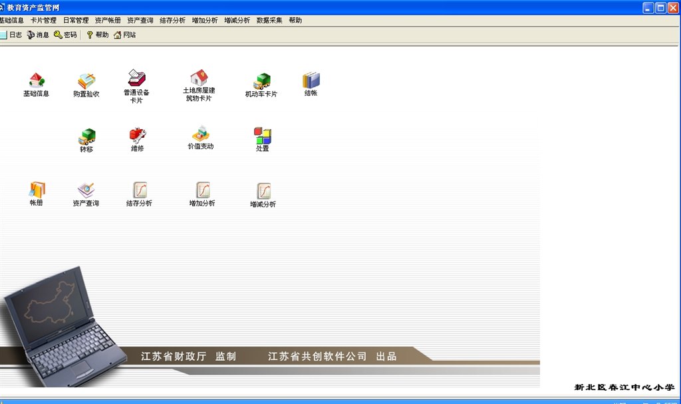Open the 数据采集 menu
The width and height of the screenshot is (681, 404).
tap(269, 21)
